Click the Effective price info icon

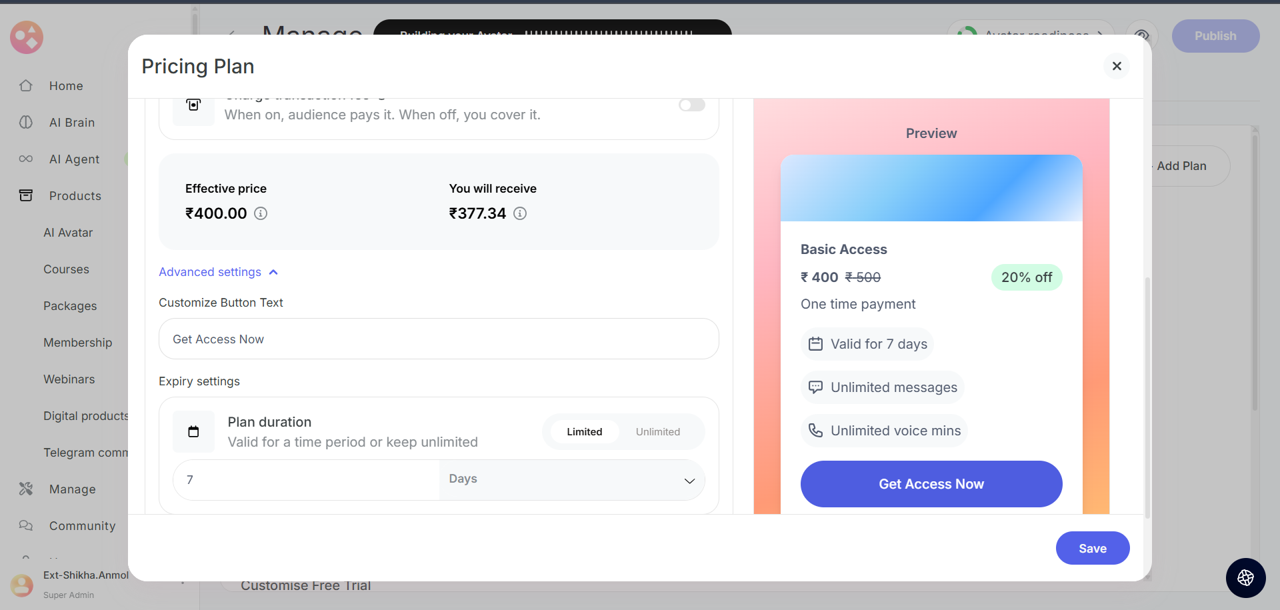[x=261, y=213]
